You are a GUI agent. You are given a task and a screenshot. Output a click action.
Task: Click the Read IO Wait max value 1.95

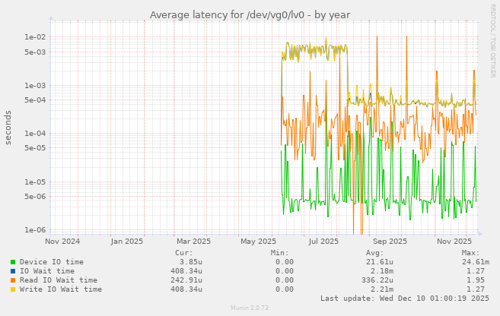pyautogui.click(x=476, y=280)
